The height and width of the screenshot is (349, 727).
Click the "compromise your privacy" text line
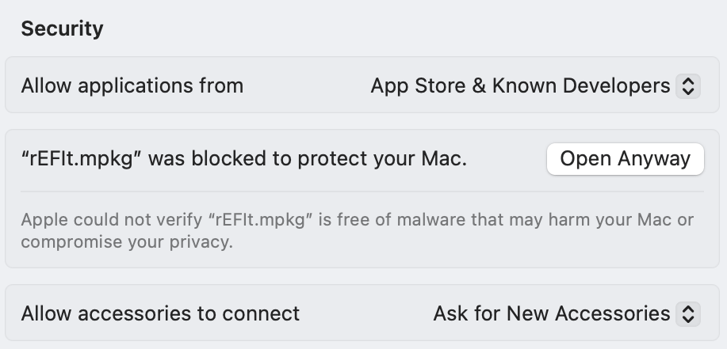127,242
